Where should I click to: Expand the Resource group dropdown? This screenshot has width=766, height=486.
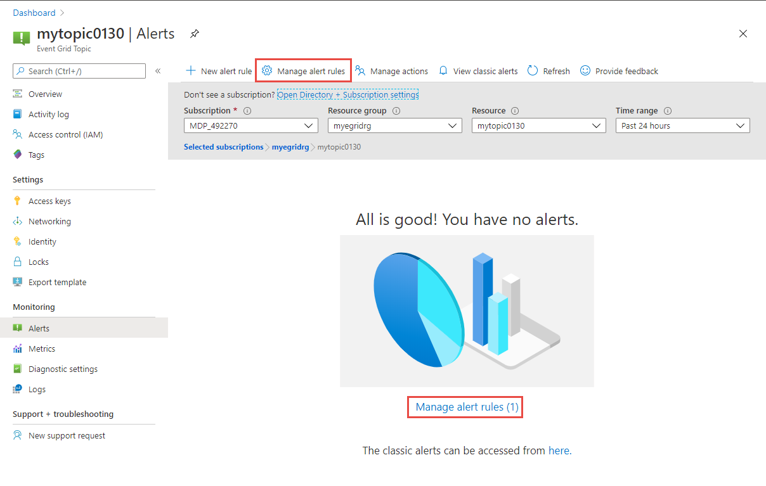pyautogui.click(x=394, y=125)
